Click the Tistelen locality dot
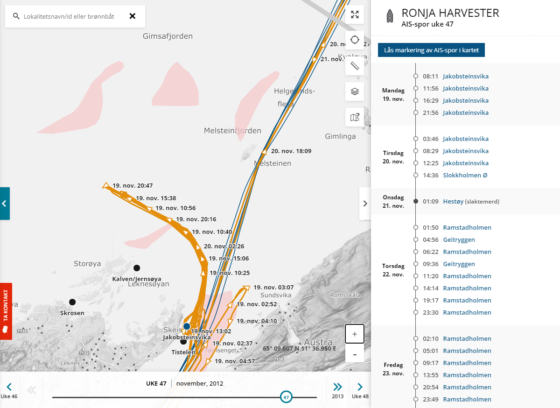Viewport: 560px width, 408px height. point(183,341)
